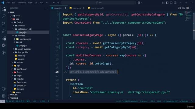Open the Go menu
Image resolution: width=195 pixels, height=109 pixels.
coord(36,3)
